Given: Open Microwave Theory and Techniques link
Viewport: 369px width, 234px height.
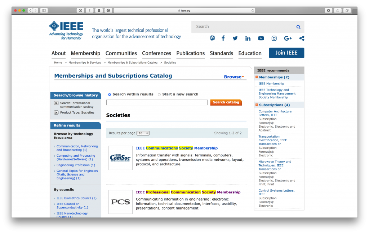Looking at the screenshot, I should click(x=275, y=165).
